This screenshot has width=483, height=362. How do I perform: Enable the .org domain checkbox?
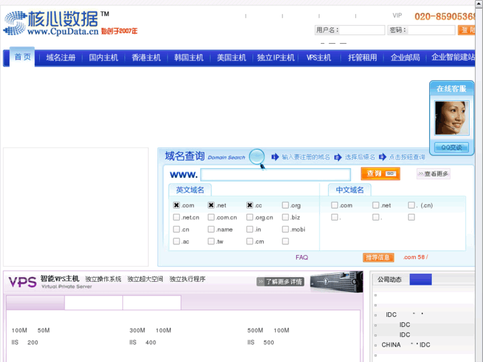tap(285, 205)
